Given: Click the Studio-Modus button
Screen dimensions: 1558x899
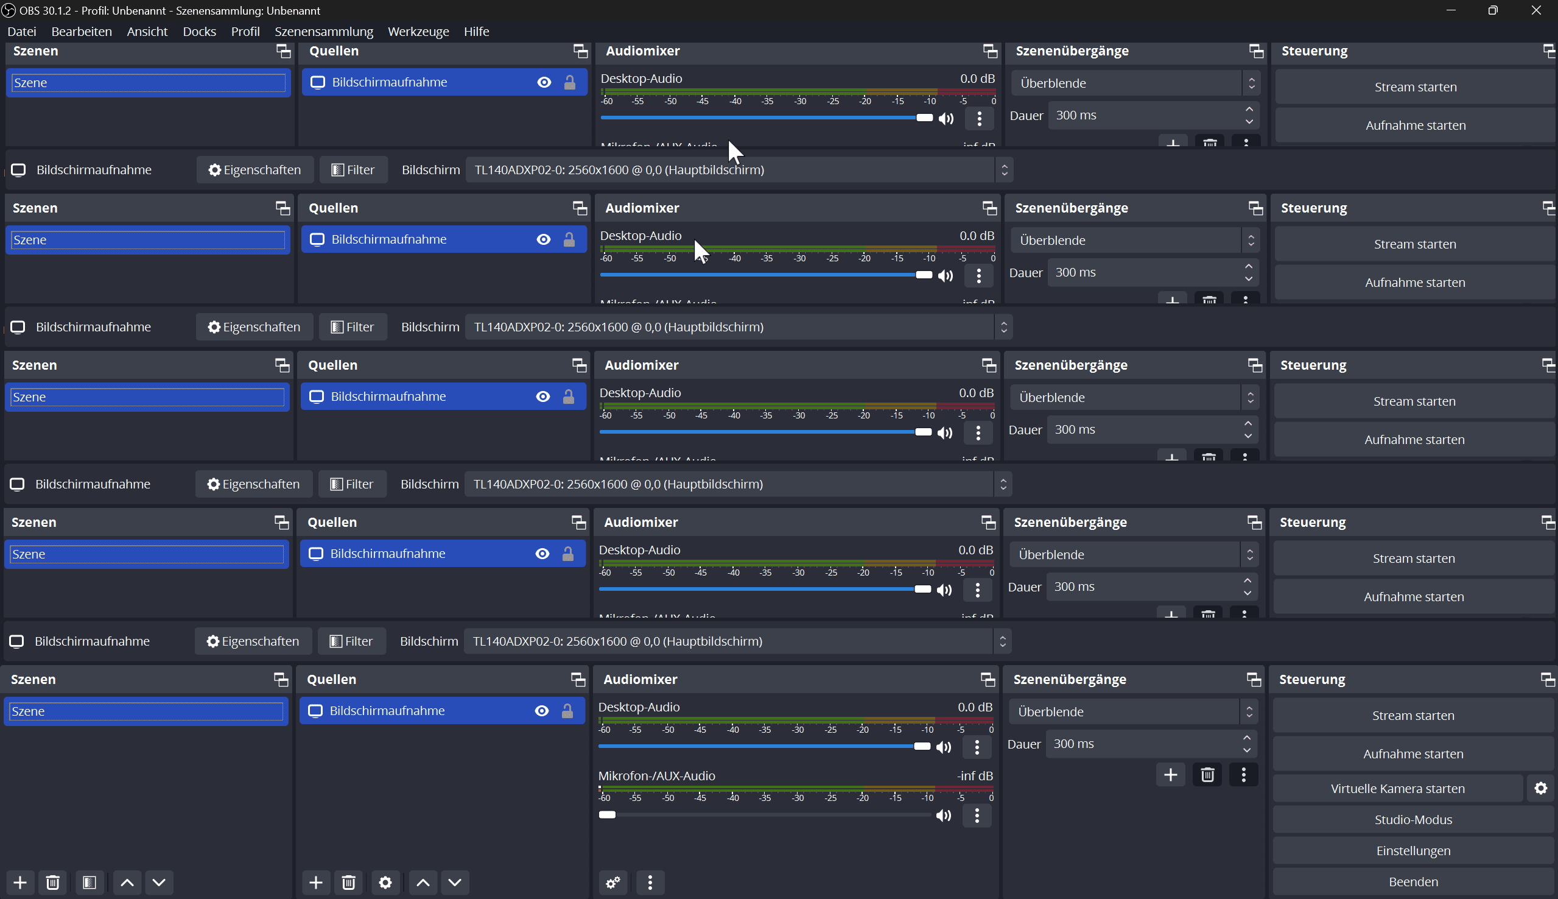Looking at the screenshot, I should (1412, 819).
